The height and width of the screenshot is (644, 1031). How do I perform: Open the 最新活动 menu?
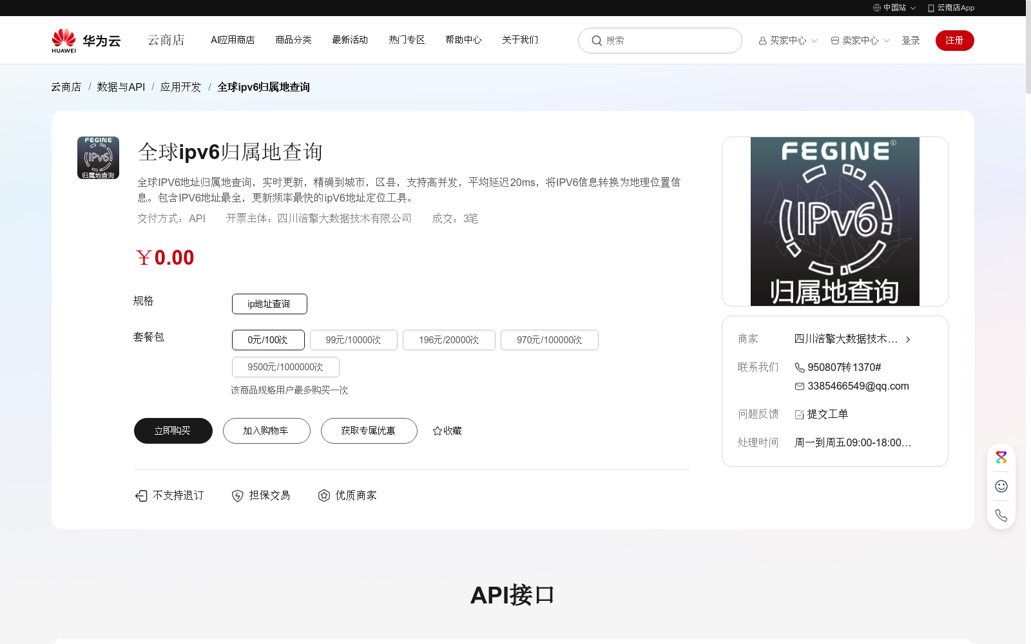tap(350, 40)
